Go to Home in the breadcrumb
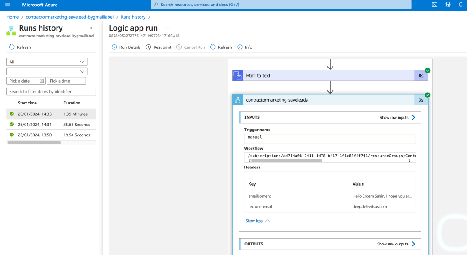Viewport: 467px width, 255px height. [12, 17]
